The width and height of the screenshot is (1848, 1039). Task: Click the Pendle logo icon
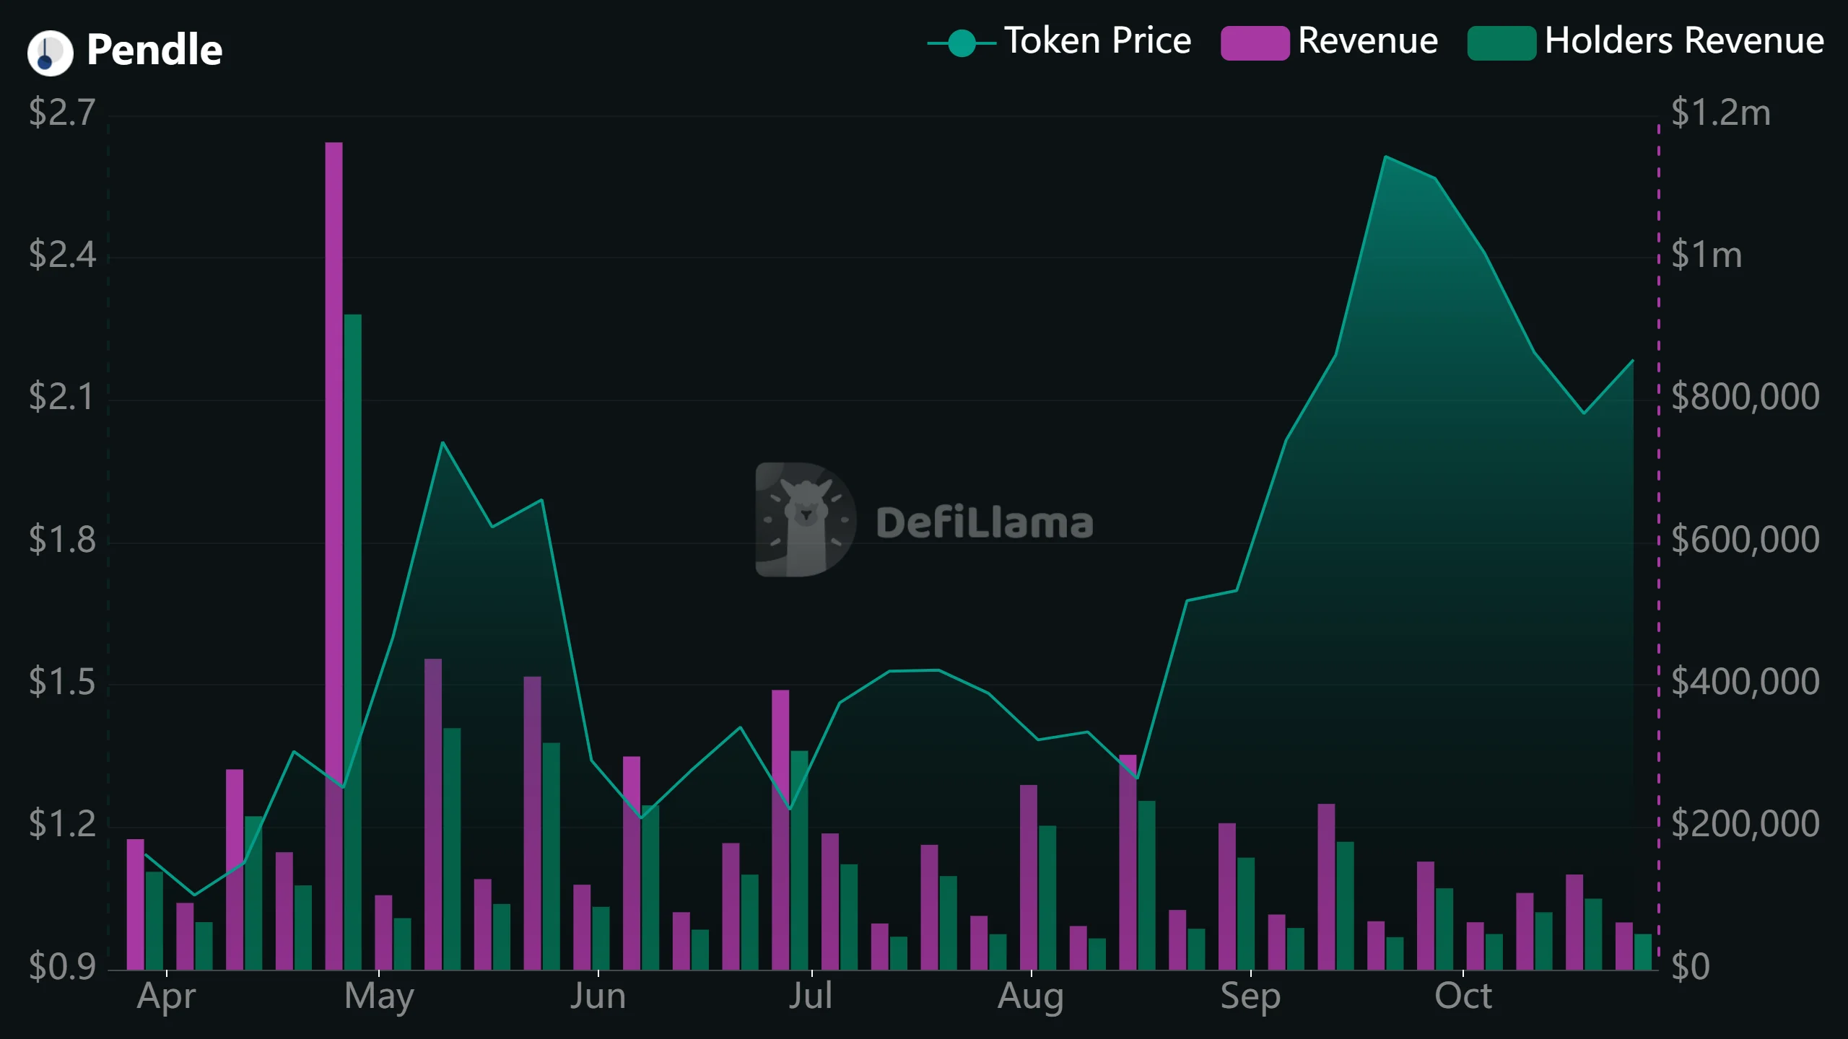pos(50,53)
